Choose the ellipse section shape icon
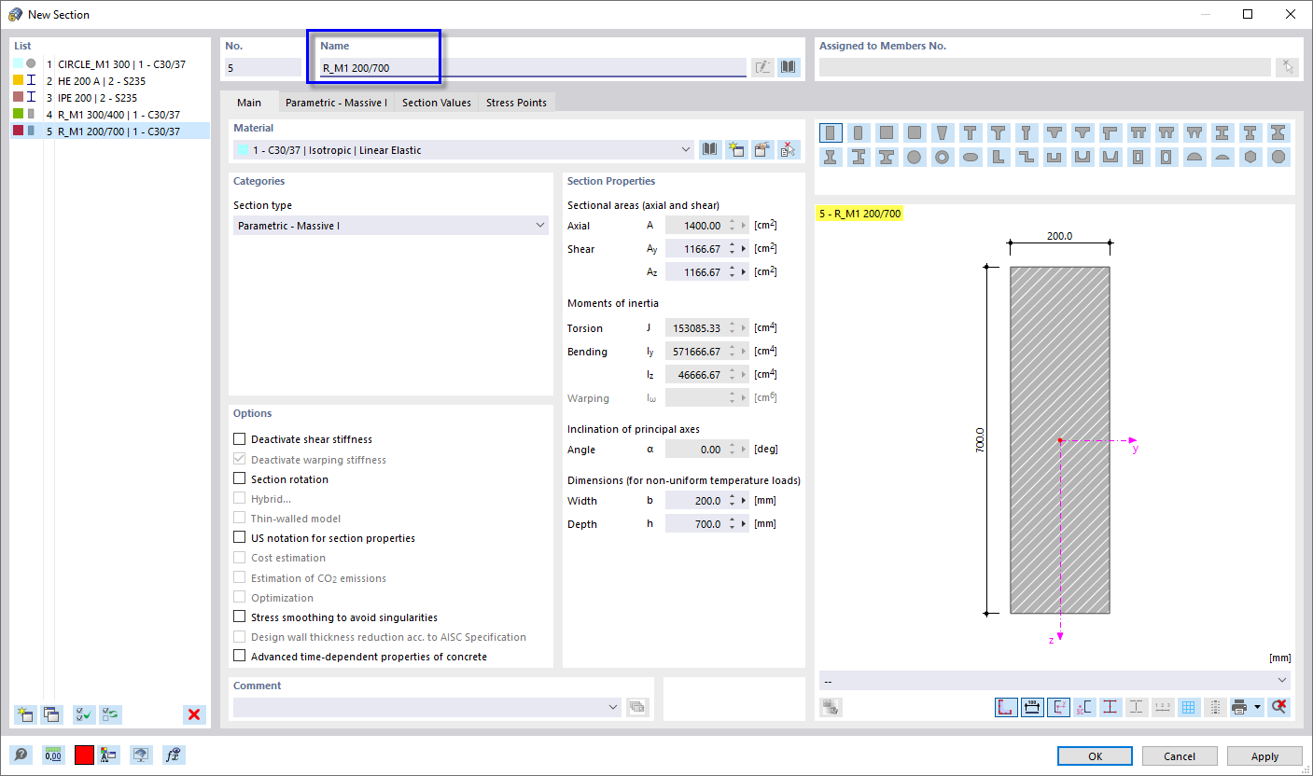This screenshot has height=776, width=1313. click(971, 157)
